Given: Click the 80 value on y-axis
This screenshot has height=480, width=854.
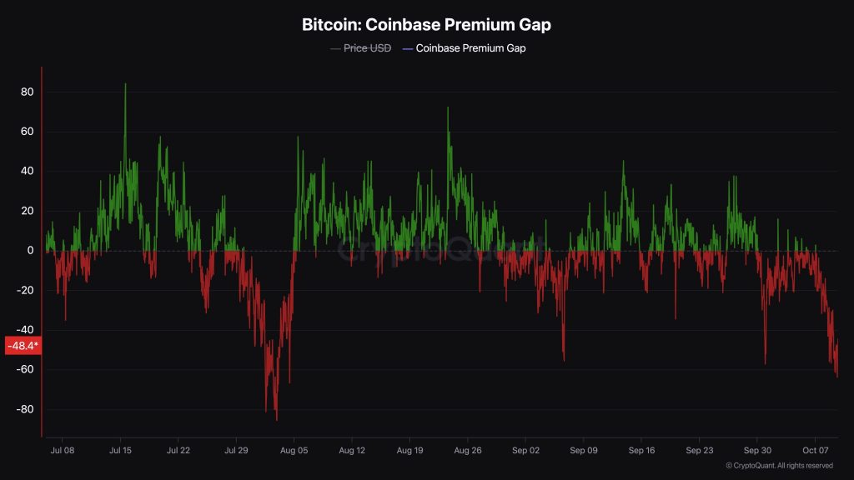Looking at the screenshot, I should click(28, 92).
